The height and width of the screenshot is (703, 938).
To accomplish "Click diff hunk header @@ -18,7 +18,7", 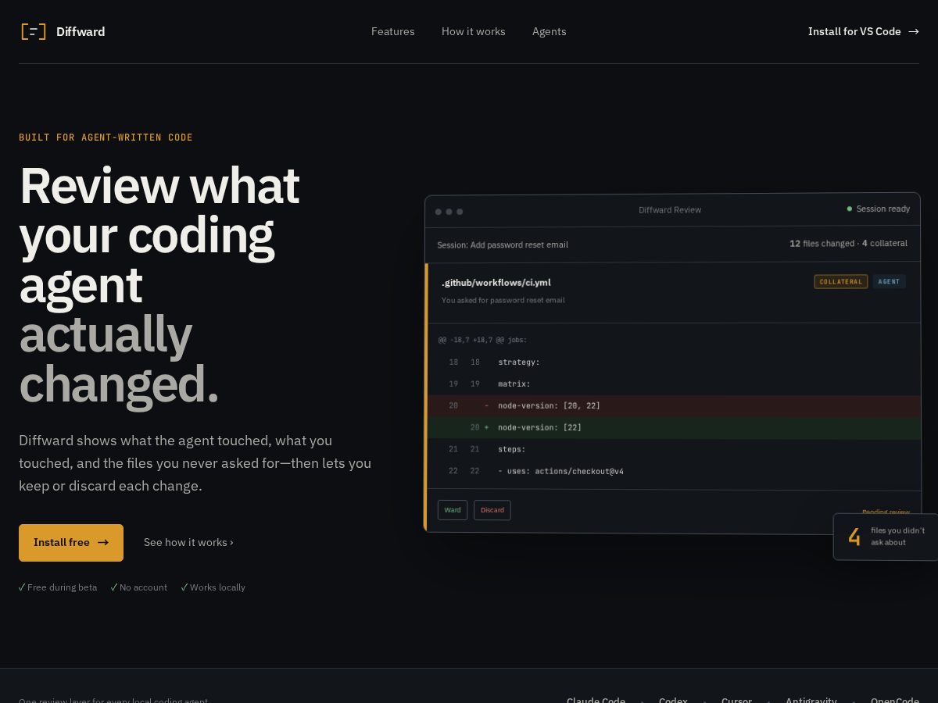I will [x=482, y=340].
